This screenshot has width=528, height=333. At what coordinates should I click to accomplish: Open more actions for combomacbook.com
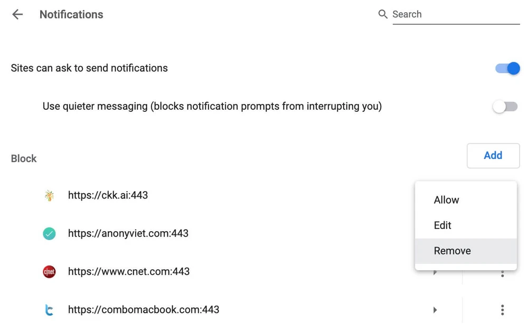click(x=502, y=310)
